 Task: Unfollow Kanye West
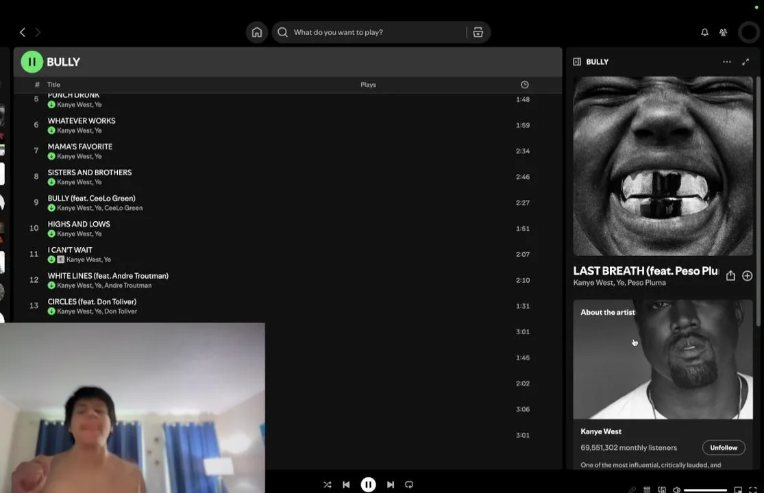coord(724,448)
